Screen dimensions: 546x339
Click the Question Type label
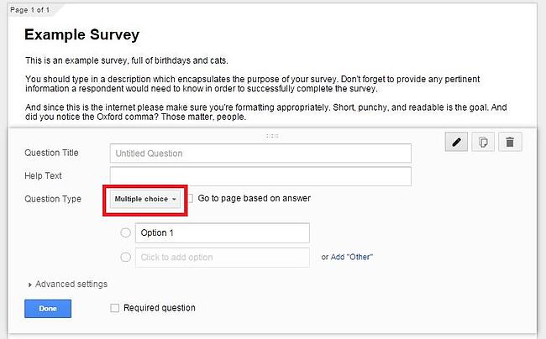53,199
